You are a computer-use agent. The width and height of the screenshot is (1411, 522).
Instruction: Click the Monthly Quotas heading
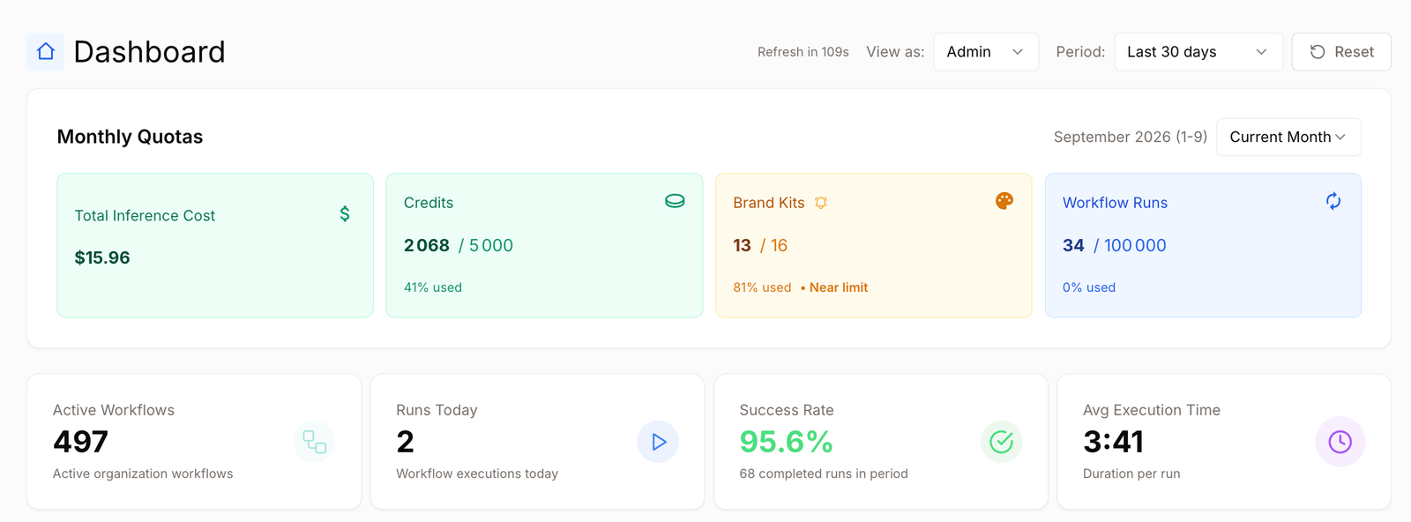pyautogui.click(x=130, y=137)
